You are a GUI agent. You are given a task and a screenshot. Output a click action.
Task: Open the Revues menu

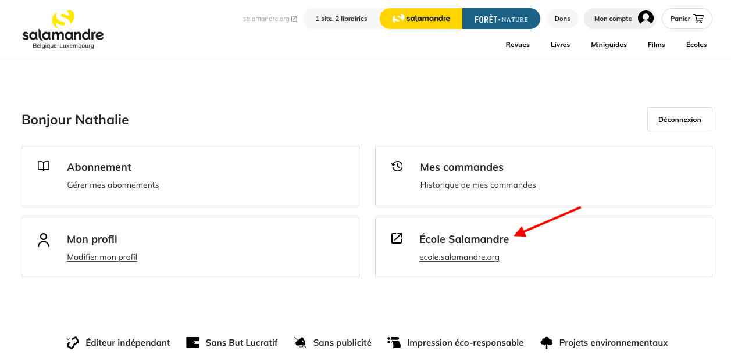point(518,45)
